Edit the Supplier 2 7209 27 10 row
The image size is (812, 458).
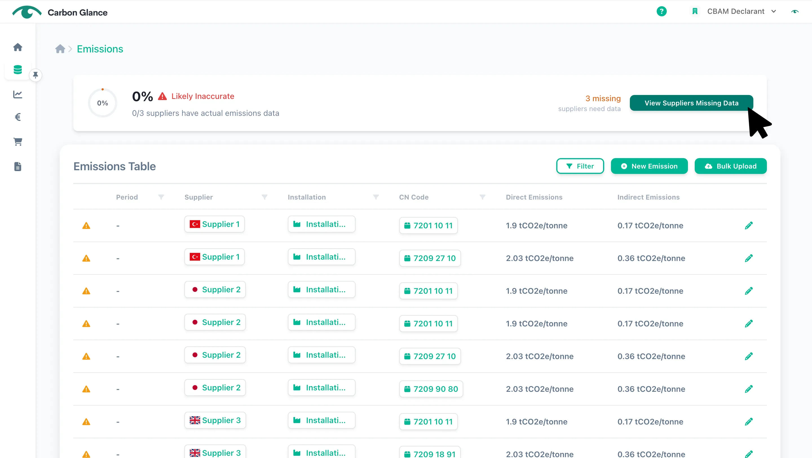(x=749, y=356)
